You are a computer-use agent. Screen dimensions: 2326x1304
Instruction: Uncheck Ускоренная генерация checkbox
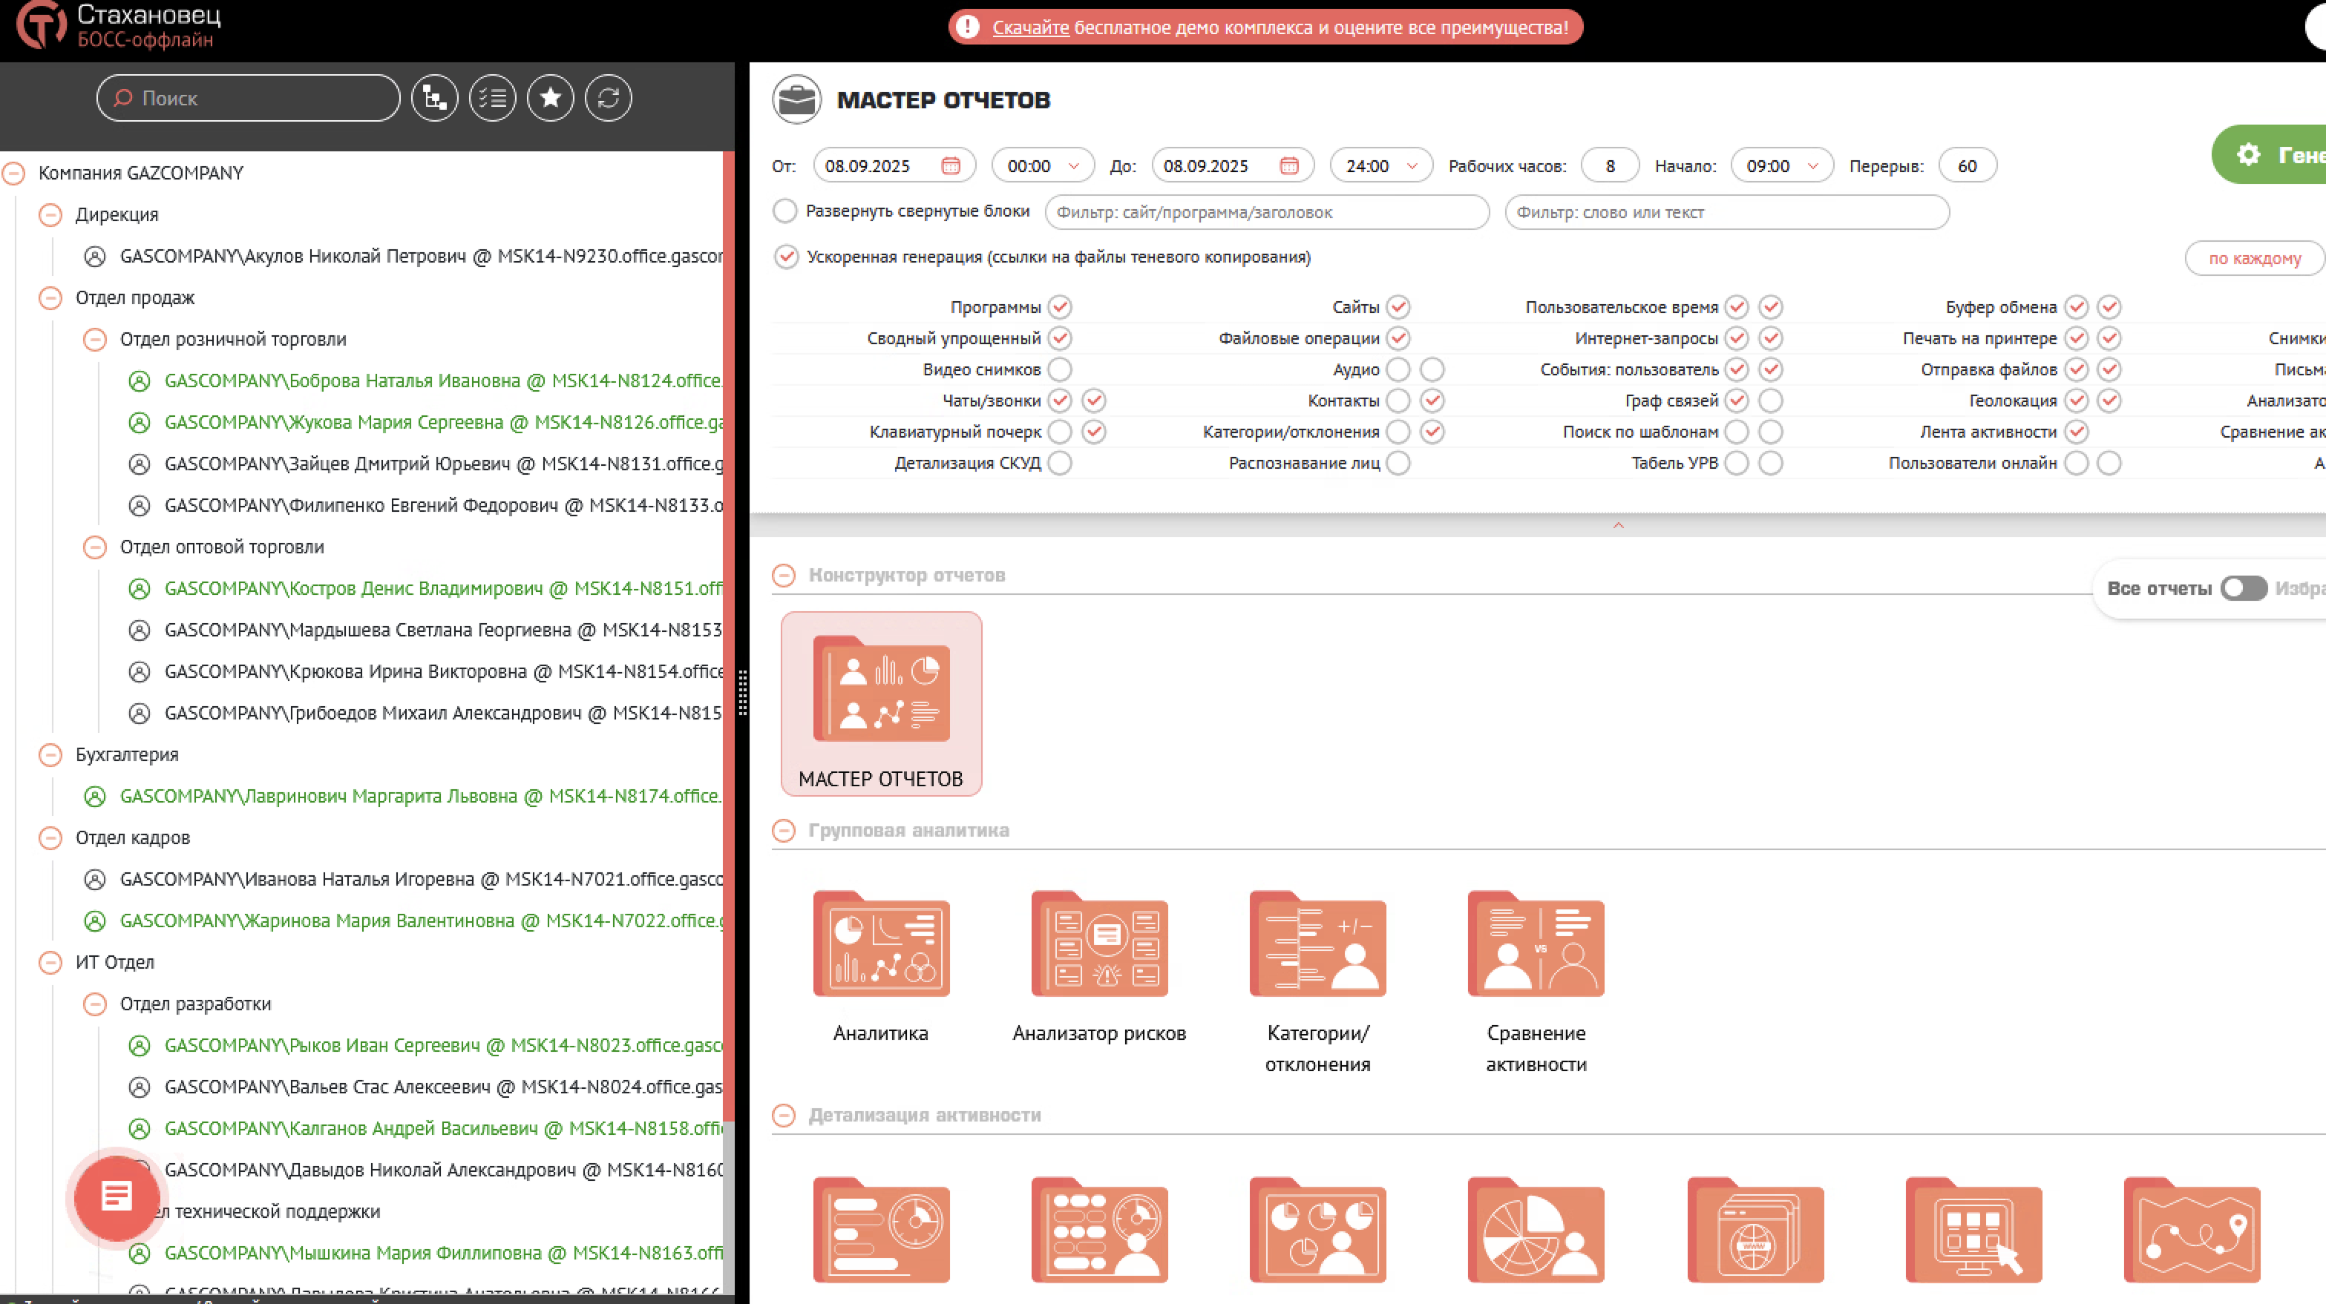pos(785,257)
